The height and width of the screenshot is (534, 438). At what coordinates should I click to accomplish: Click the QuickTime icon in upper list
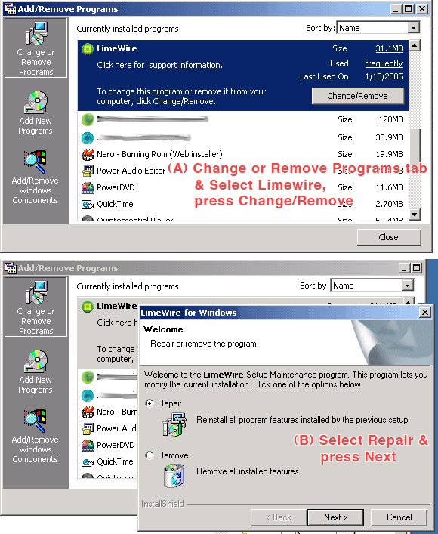point(88,205)
